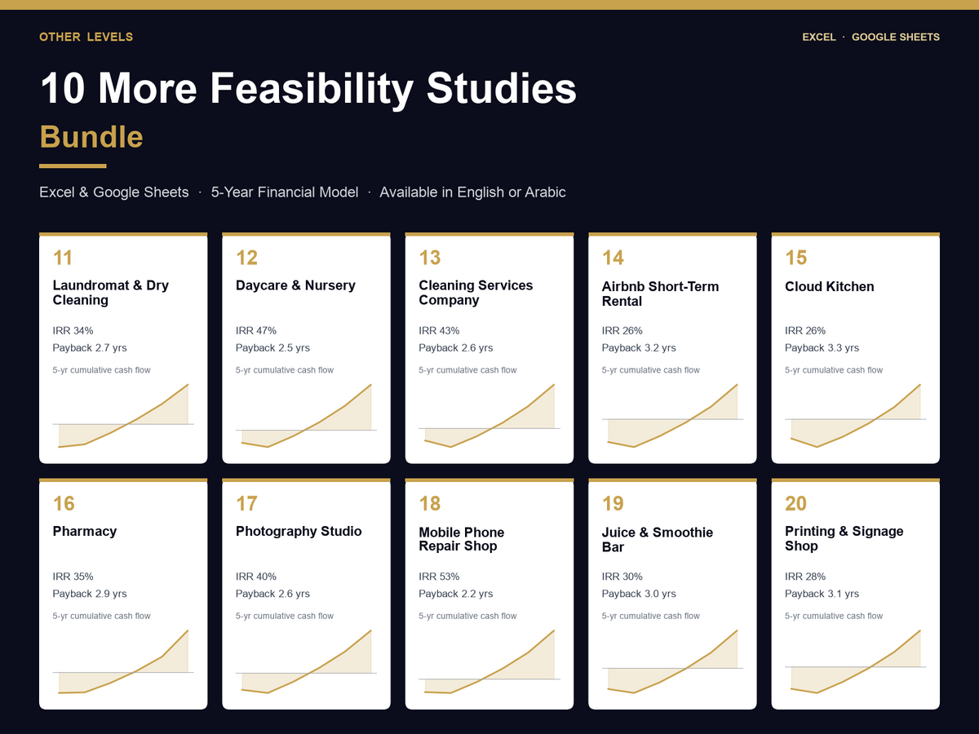Image resolution: width=979 pixels, height=734 pixels.
Task: Click the GOOGLE SHEETS label in header
Action: point(896,37)
